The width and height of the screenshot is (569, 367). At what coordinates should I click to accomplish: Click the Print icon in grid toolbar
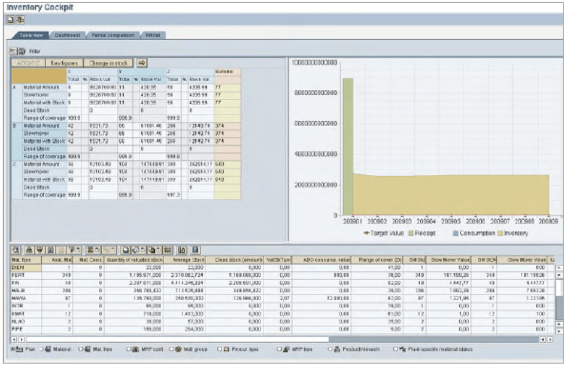(x=126, y=250)
